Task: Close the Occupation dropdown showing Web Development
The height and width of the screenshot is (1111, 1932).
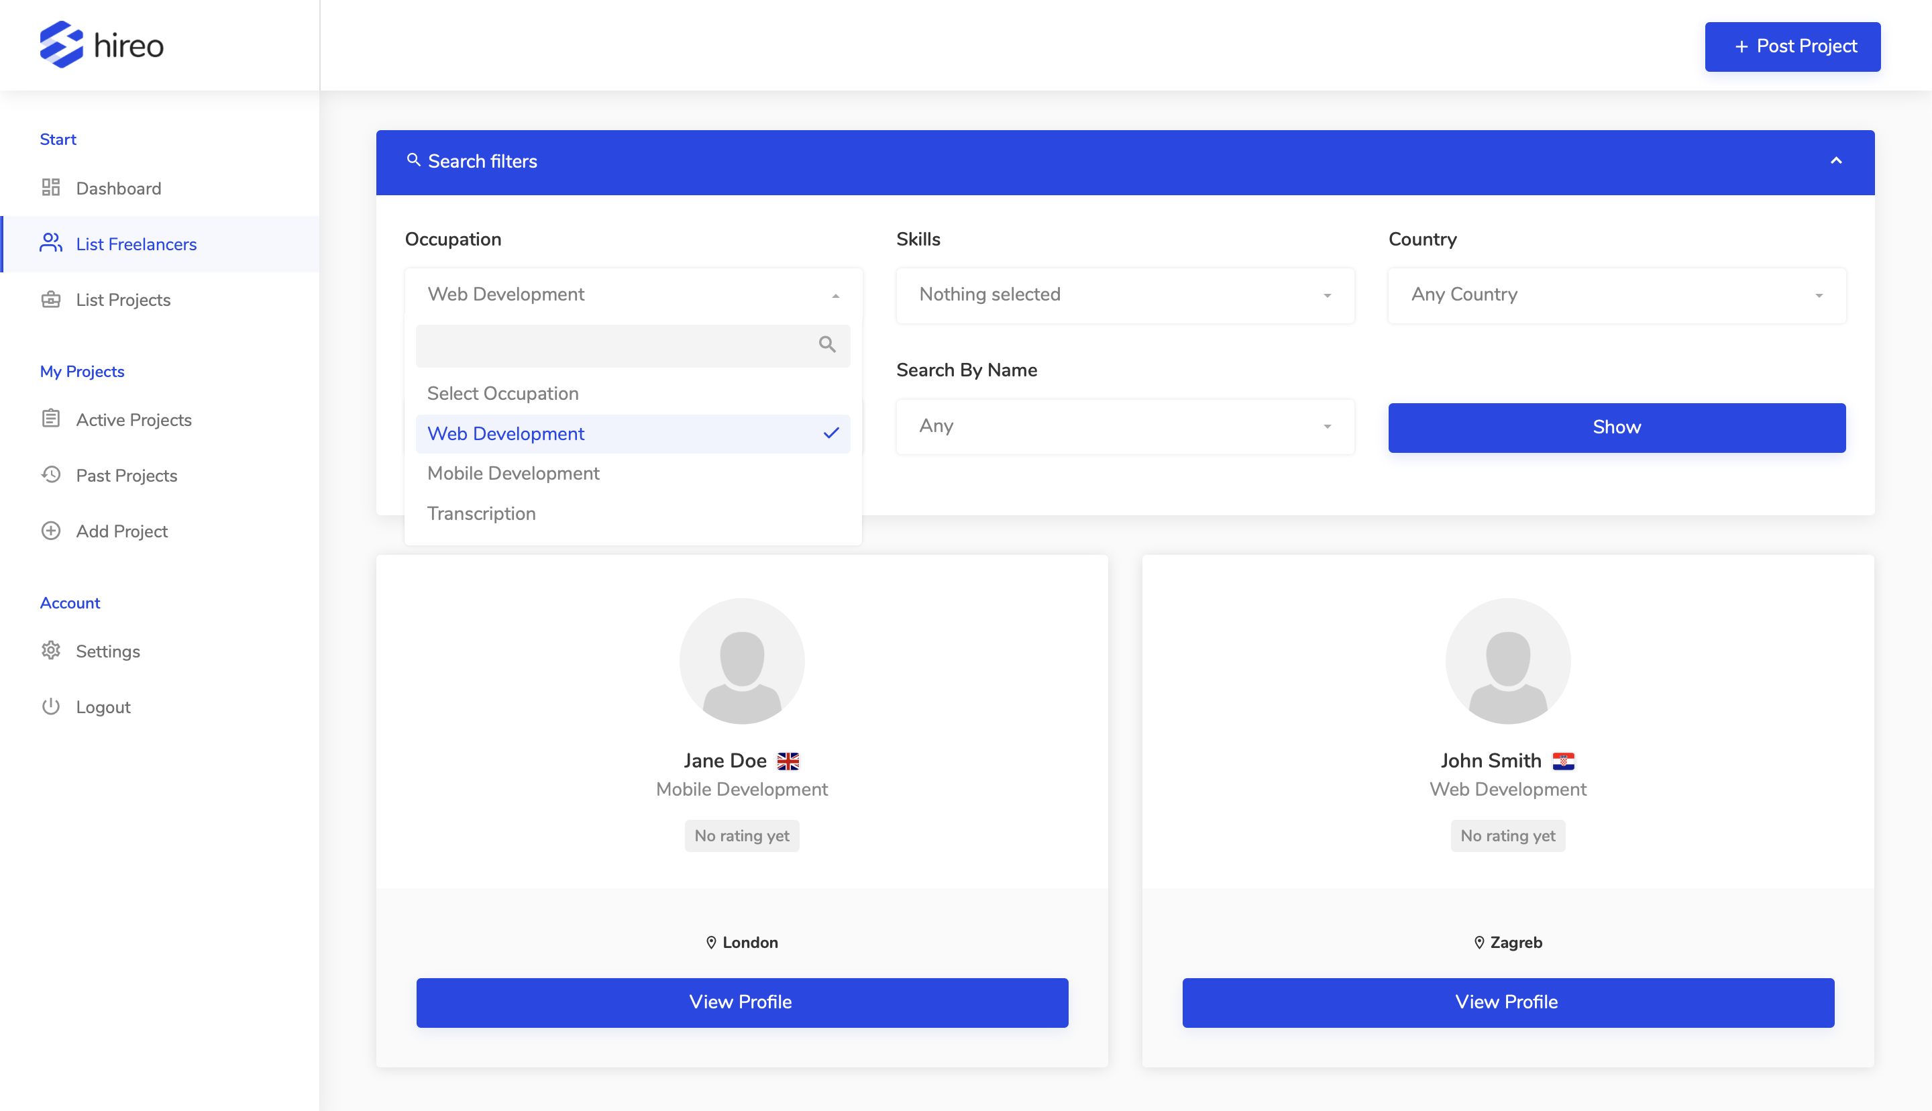Action: (634, 295)
